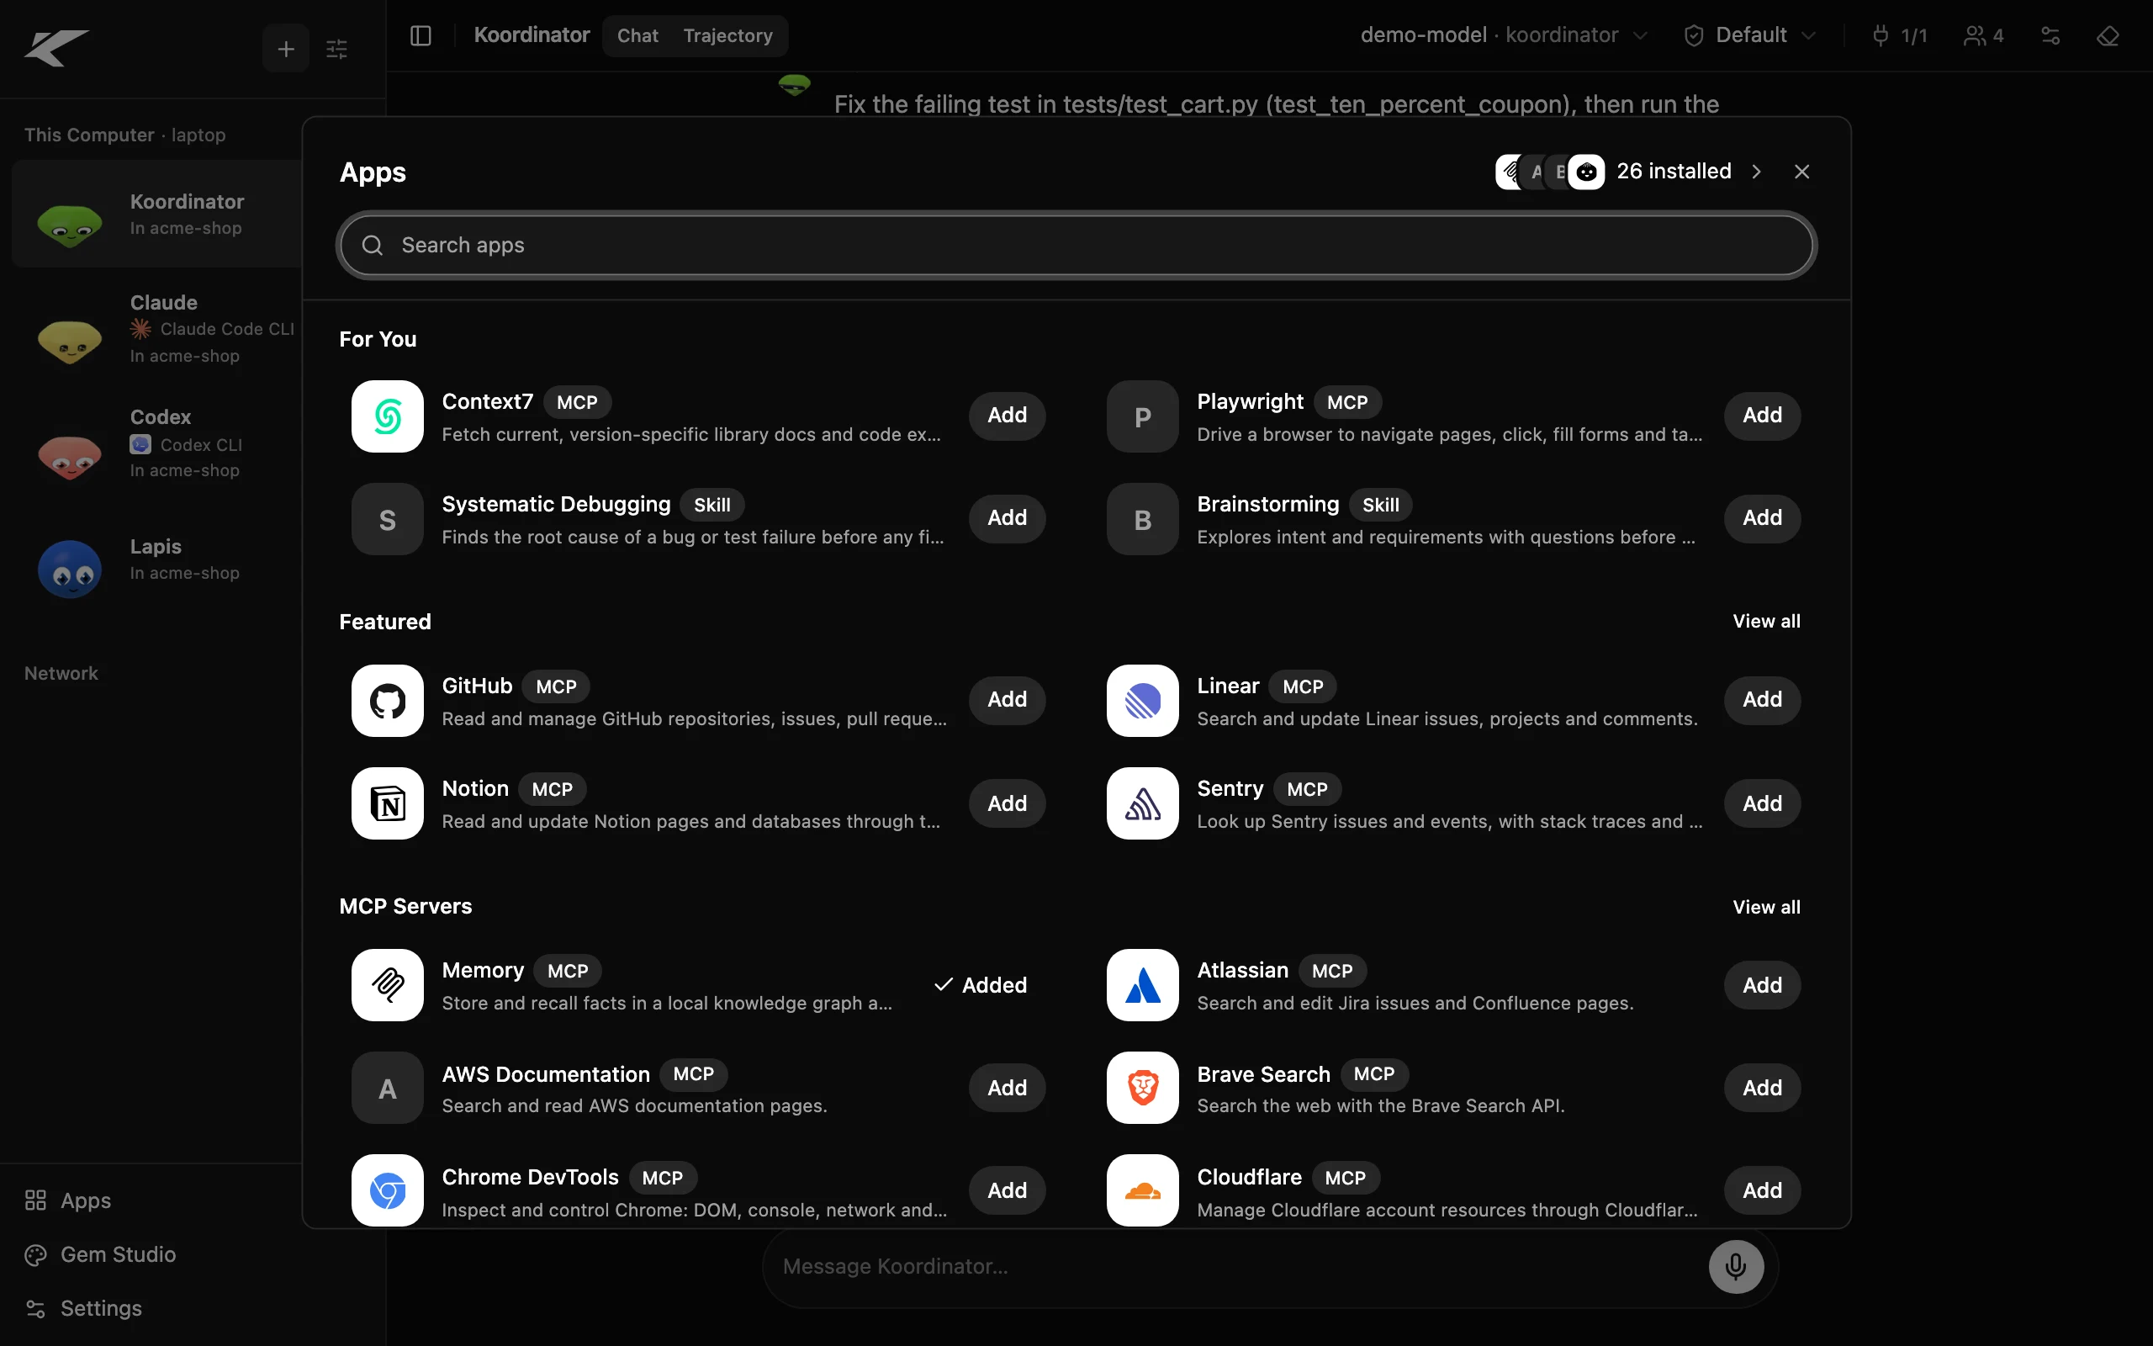Click the Notion app icon

point(387,804)
